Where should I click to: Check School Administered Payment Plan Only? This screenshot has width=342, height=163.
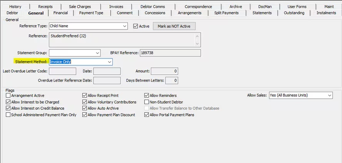pos(8,115)
